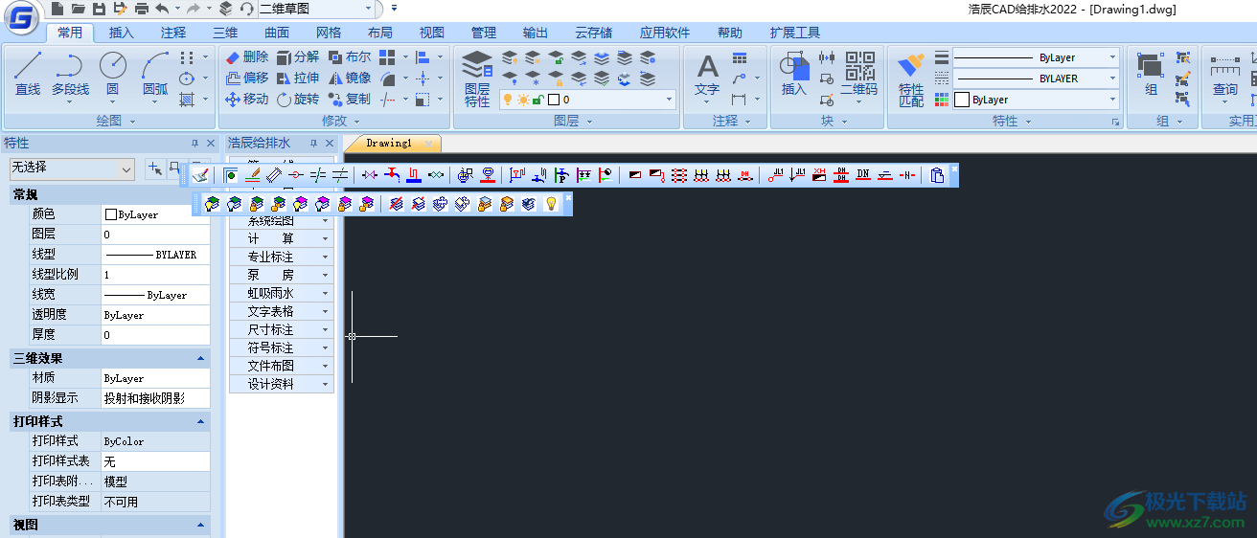The height and width of the screenshot is (538, 1257).
Task: Switch to the 插入 ribbon tab
Action: tap(122, 33)
